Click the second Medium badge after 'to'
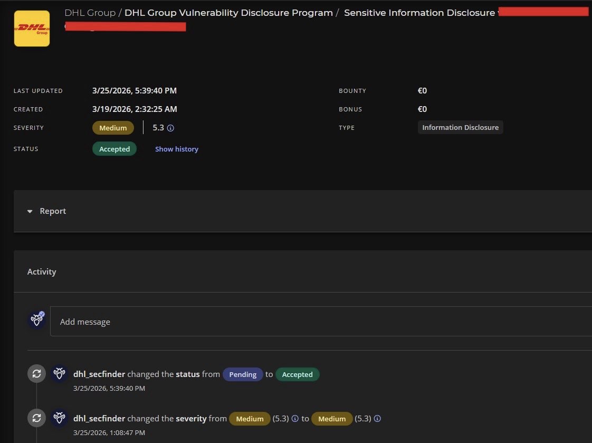The width and height of the screenshot is (592, 443). 332,419
